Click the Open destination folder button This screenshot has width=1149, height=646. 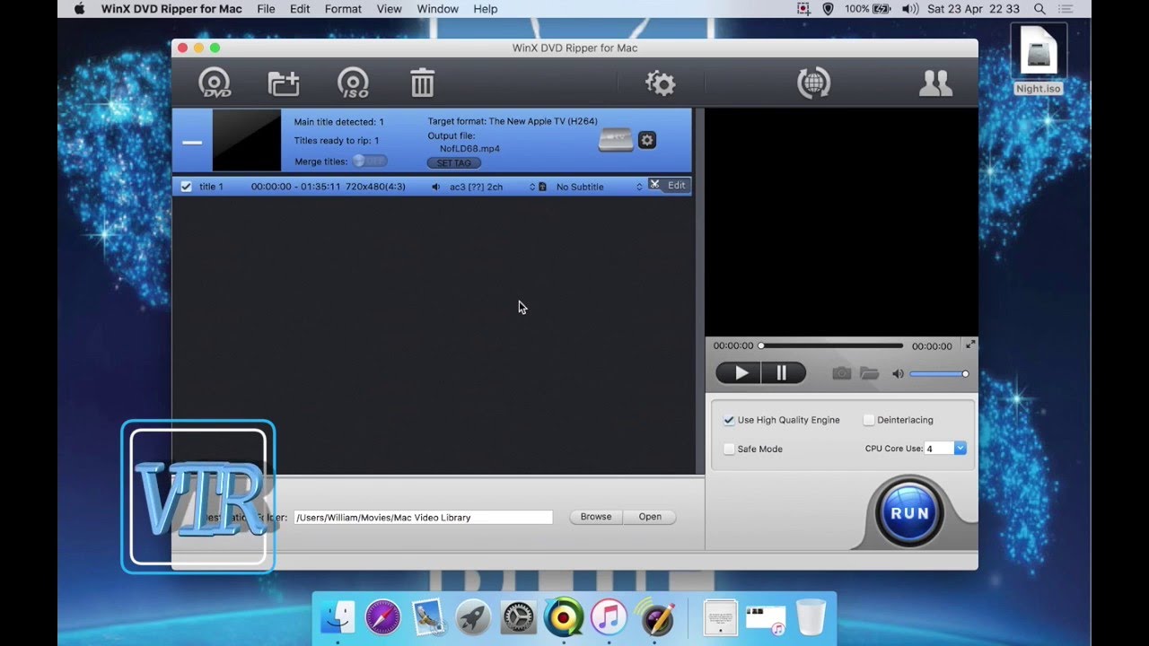pyautogui.click(x=650, y=517)
